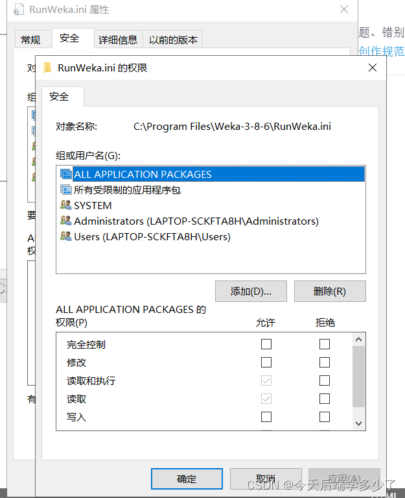Close the RunWeka.ini permissions dialog
Viewport: 405px width, 498px height.
pyautogui.click(x=373, y=68)
